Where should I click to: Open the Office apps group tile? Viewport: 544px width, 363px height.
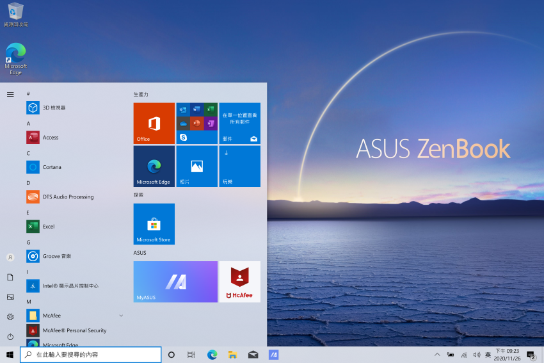(x=196, y=123)
